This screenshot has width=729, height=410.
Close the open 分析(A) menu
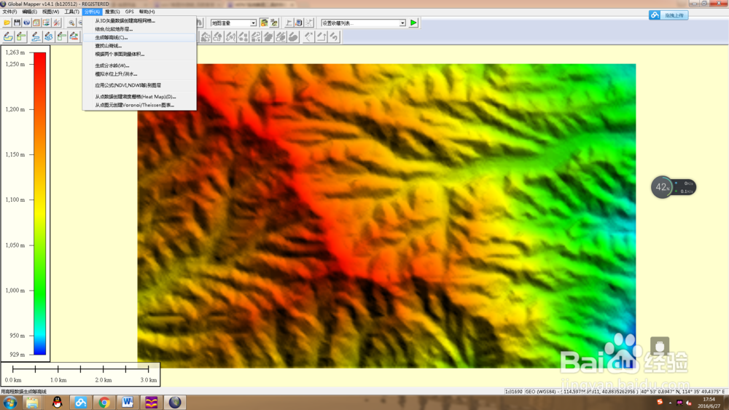(x=92, y=12)
